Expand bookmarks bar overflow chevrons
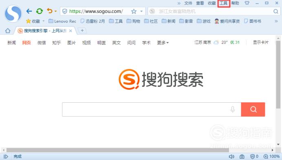The height and width of the screenshot is (160, 282). pyautogui.click(x=276, y=22)
